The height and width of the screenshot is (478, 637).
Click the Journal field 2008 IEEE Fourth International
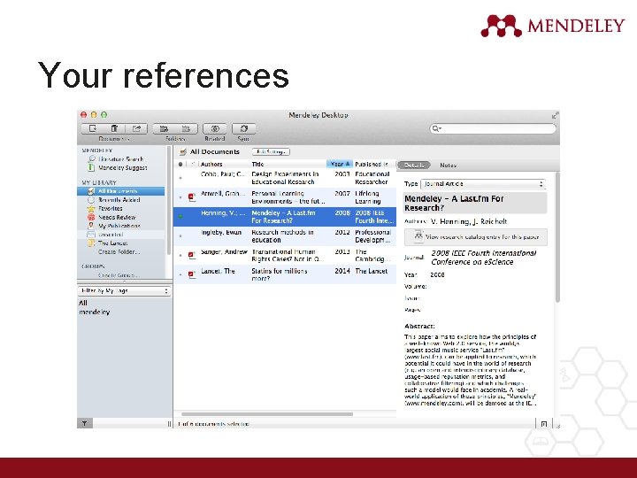pyautogui.click(x=483, y=258)
